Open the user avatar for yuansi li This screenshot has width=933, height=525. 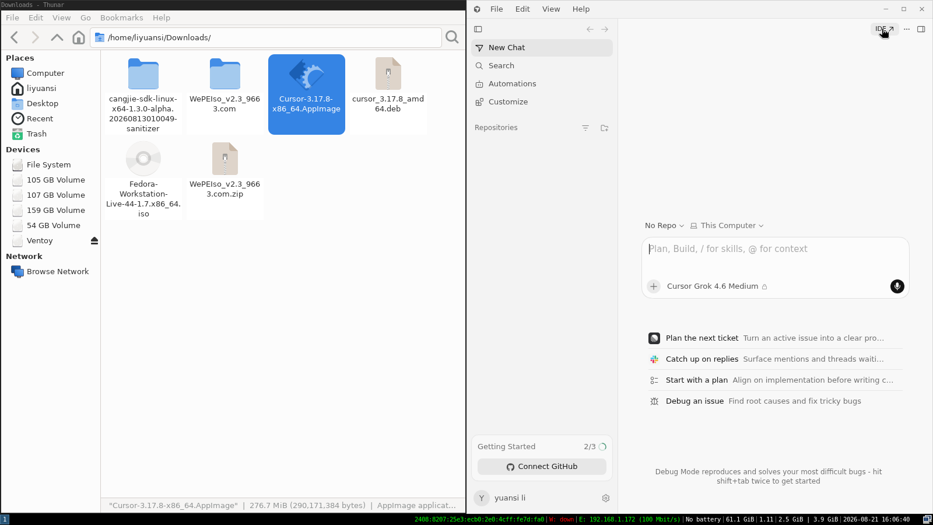(482, 498)
